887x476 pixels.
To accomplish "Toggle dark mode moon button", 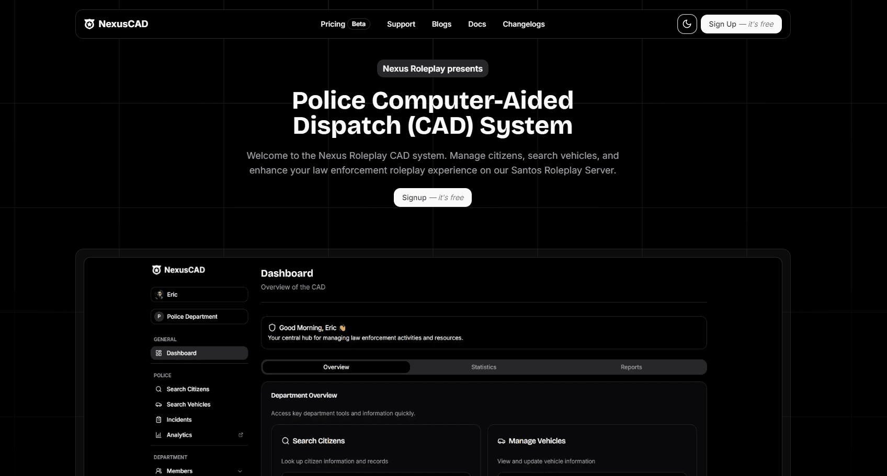I will coord(687,24).
